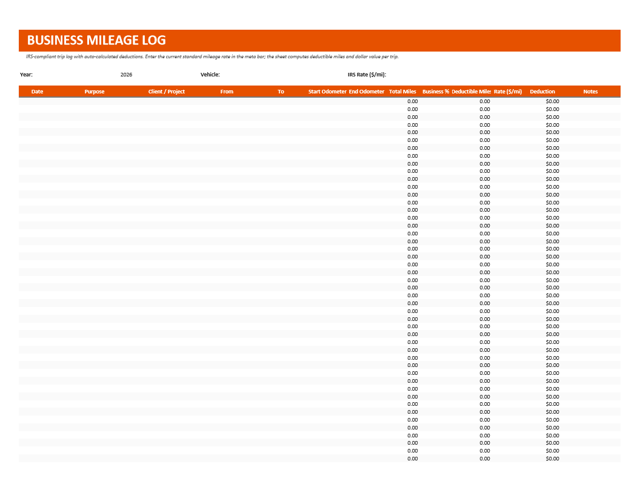This screenshot has width=640, height=495.
Task: Select the Start Odometer column header
Action: [327, 92]
